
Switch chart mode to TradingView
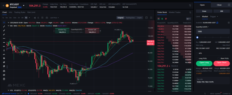tap(130, 18)
